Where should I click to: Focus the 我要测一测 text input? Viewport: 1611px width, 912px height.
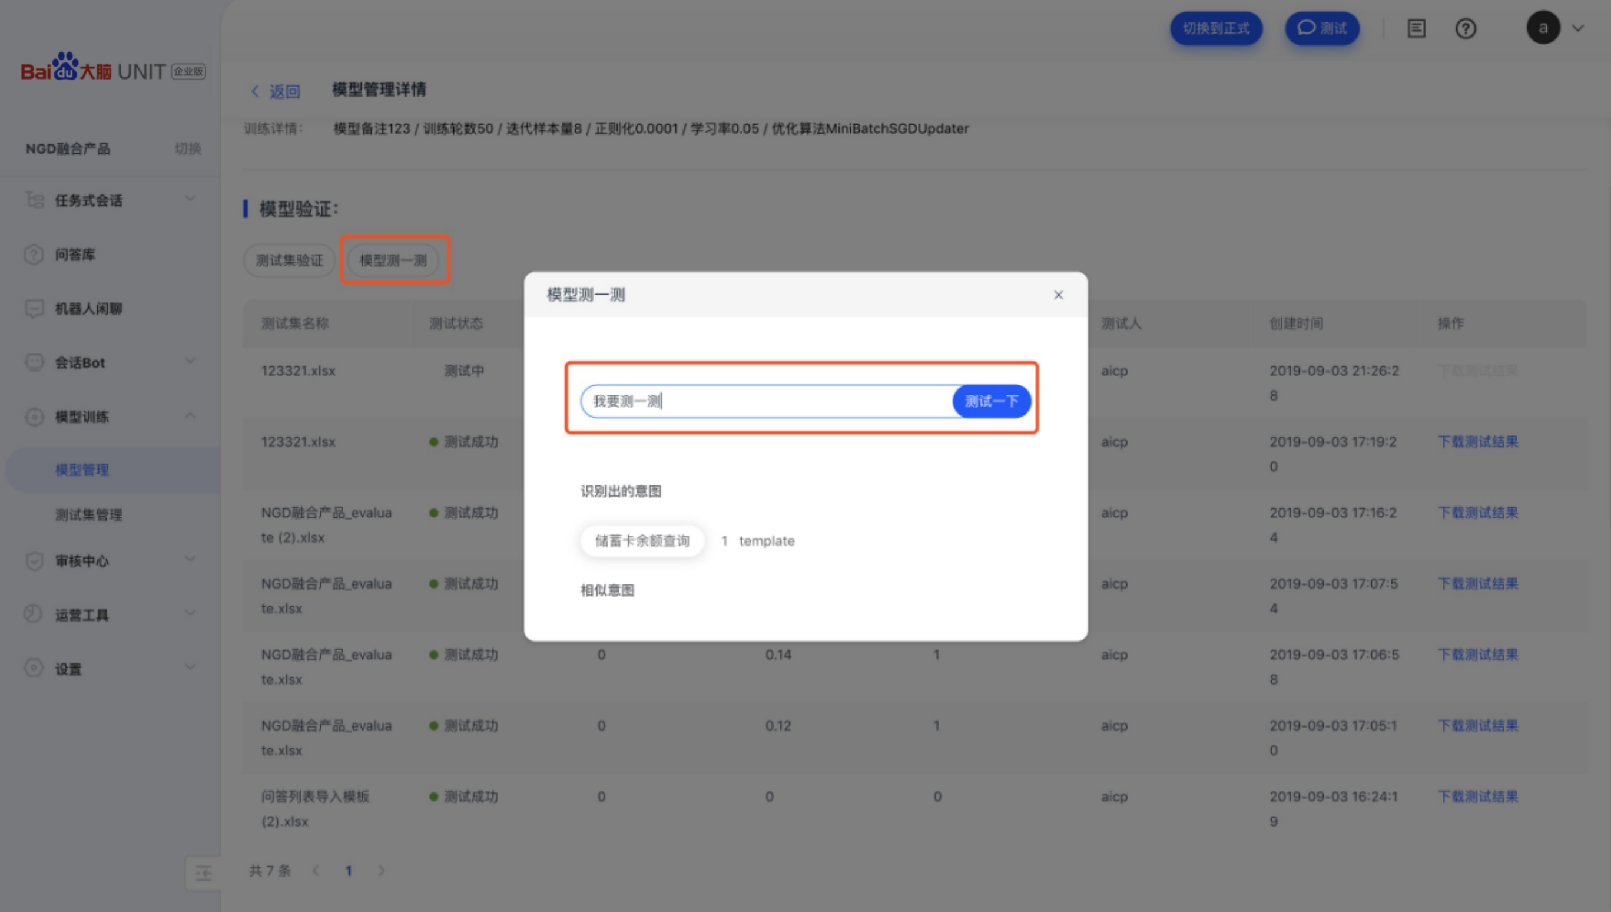tap(767, 402)
